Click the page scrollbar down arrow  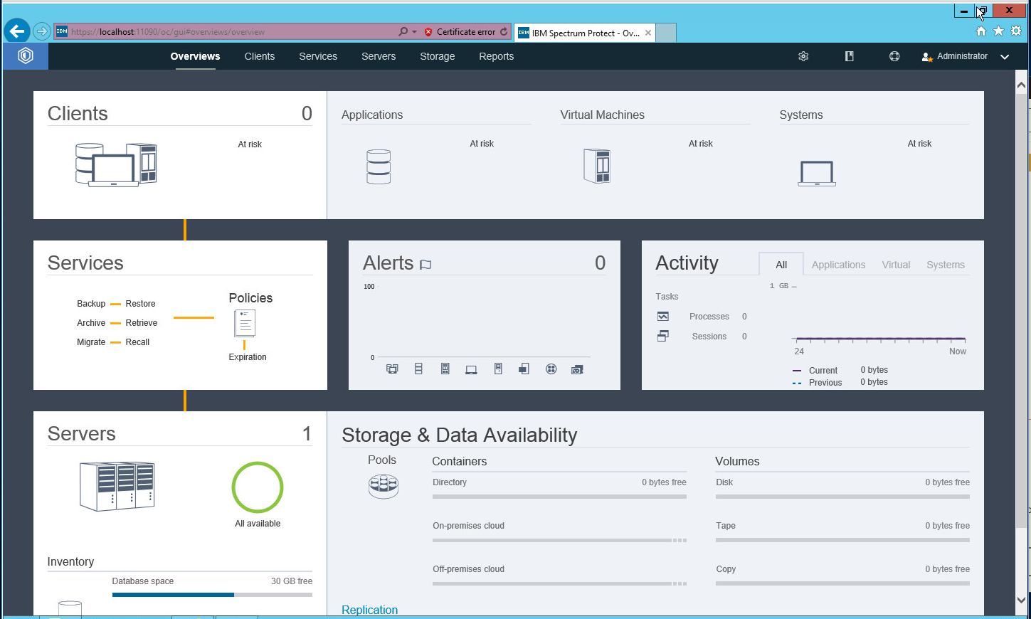point(1021,600)
